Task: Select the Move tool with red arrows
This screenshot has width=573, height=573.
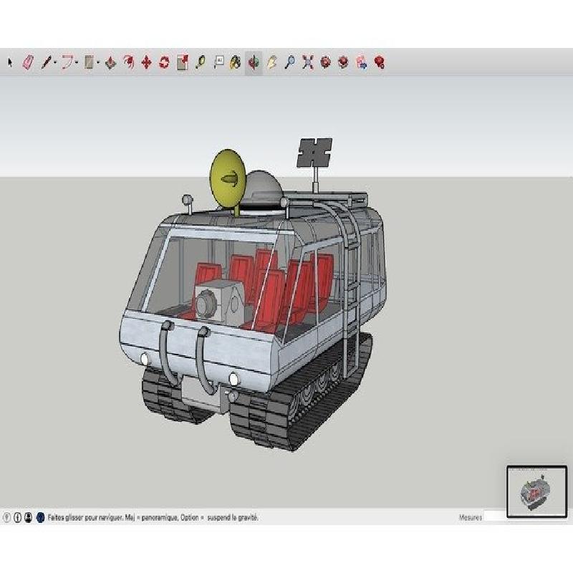Action: tap(146, 62)
